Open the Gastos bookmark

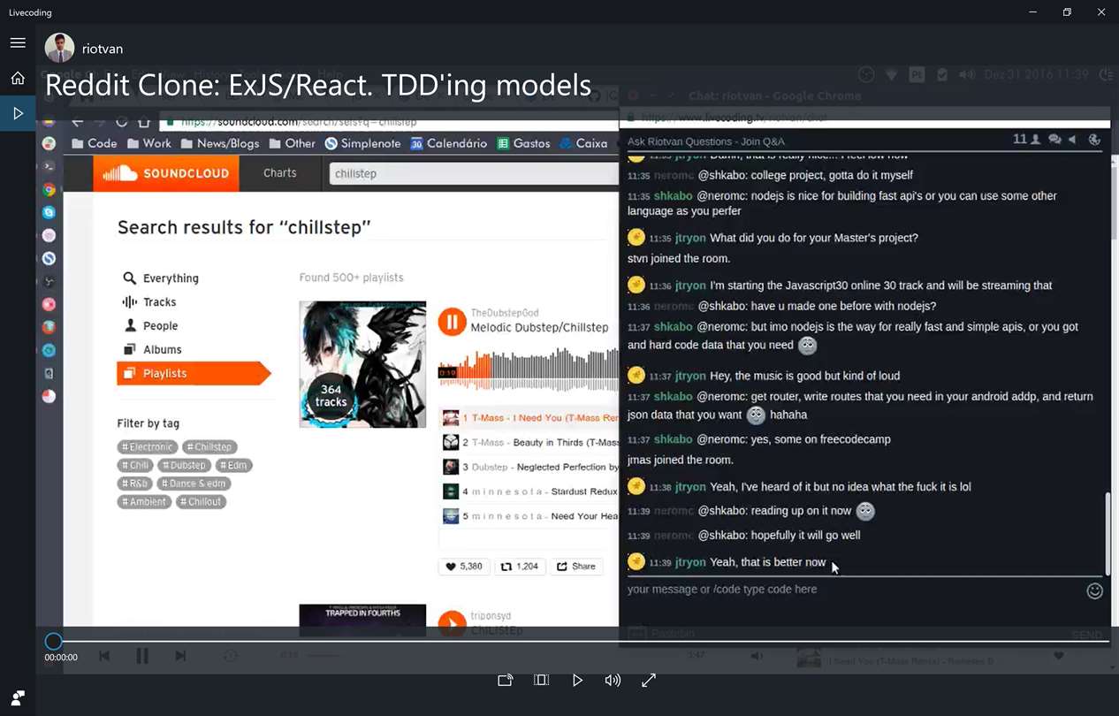[x=523, y=143]
